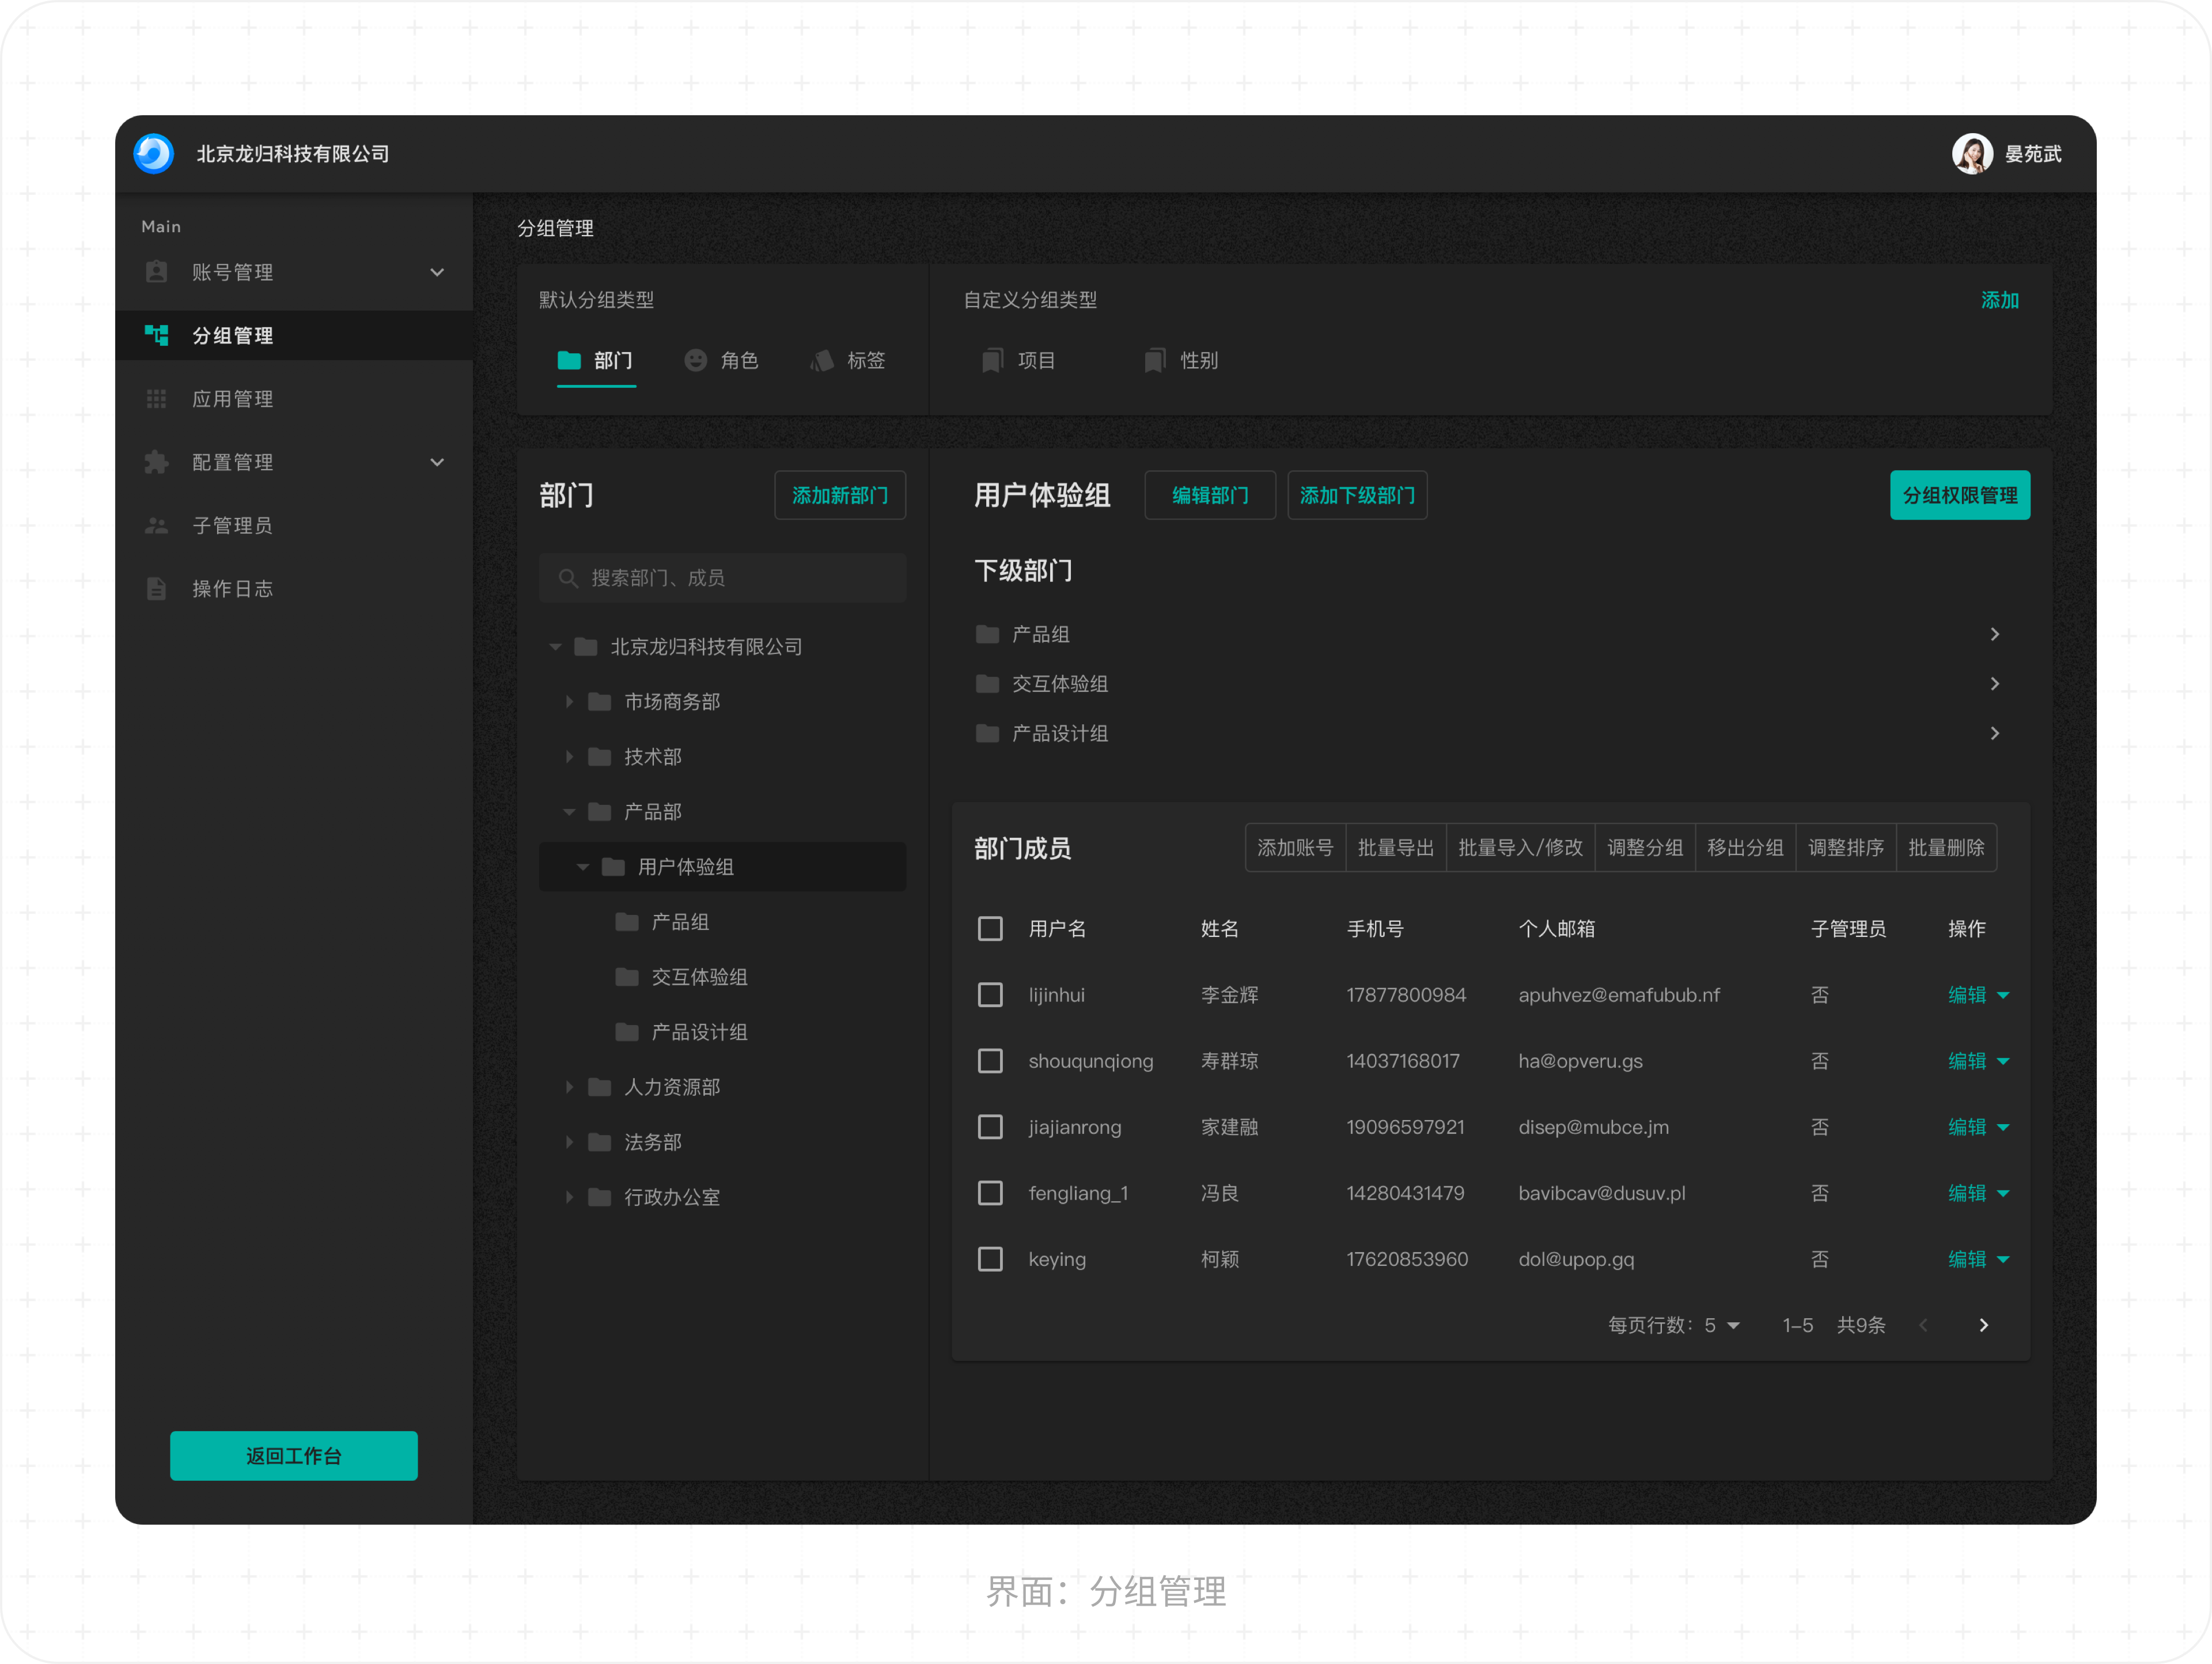Click folder icon of 产品组 in 下级部门 list
2212x1664 pixels.
point(987,634)
